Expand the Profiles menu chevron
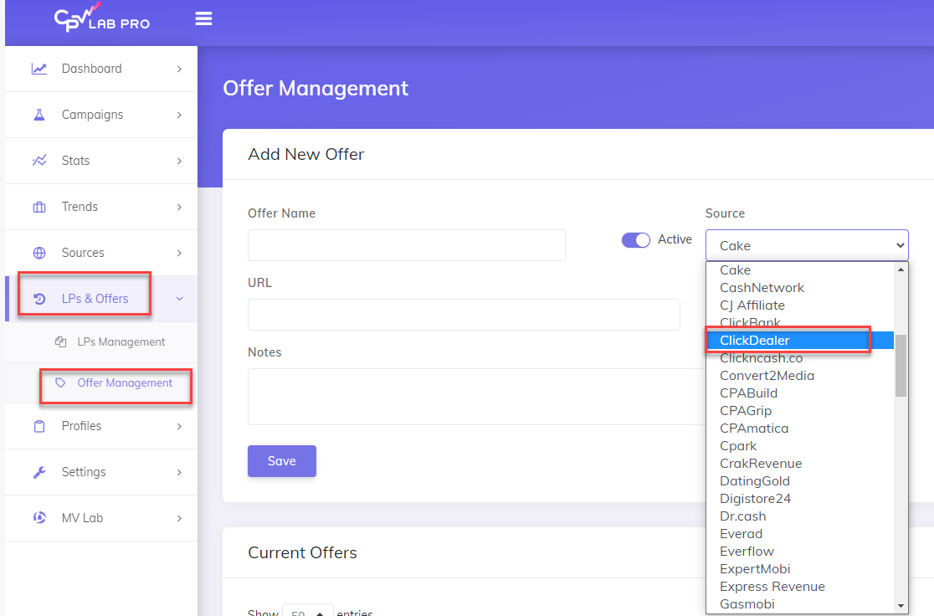This screenshot has height=616, width=934. 178,426
